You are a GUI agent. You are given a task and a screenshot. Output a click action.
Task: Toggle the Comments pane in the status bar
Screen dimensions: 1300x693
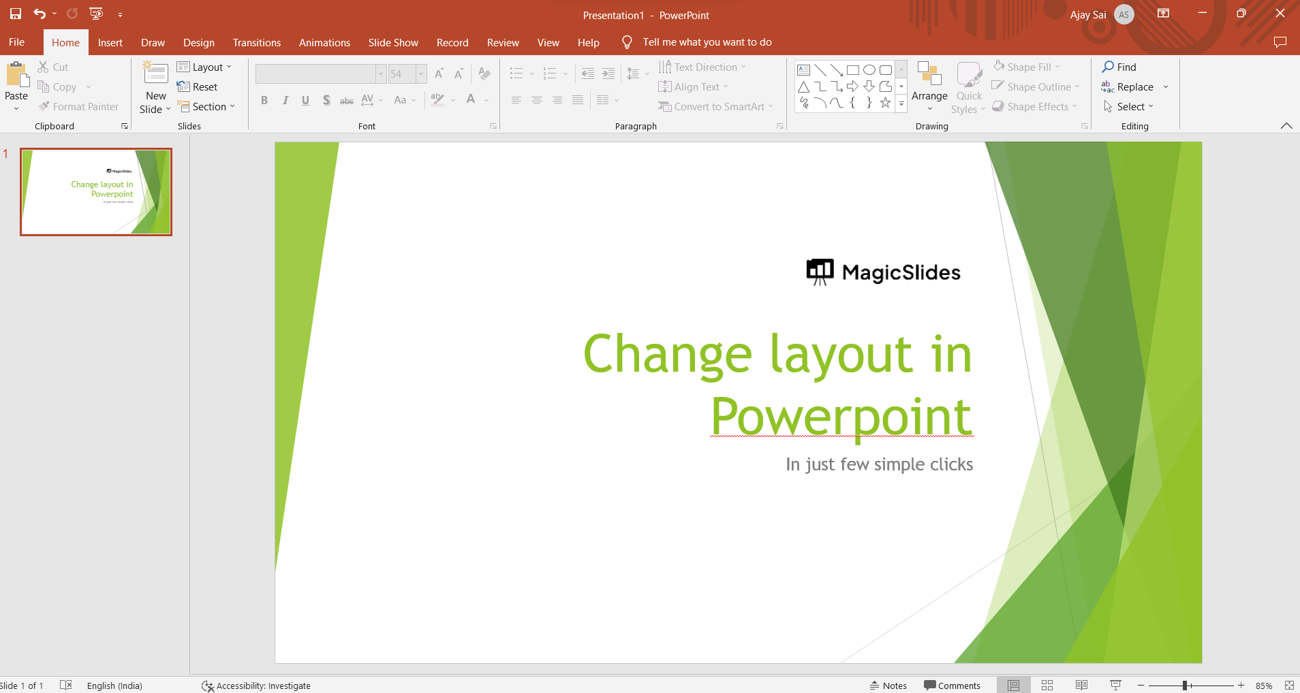[952, 686]
